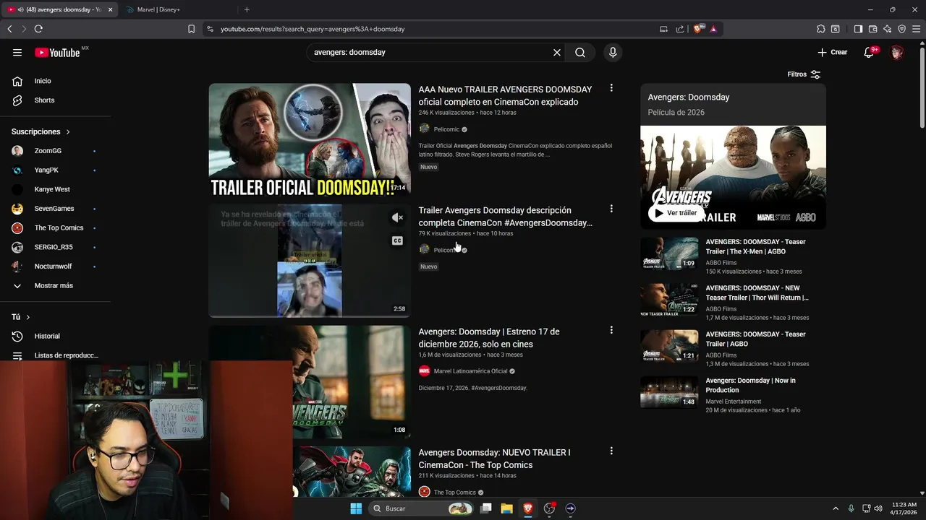Open the YouTube hamburger guide menu

click(17, 52)
